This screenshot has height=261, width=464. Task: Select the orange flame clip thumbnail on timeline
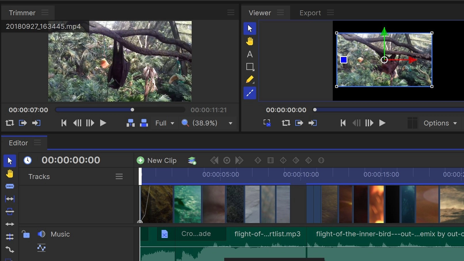(x=376, y=204)
